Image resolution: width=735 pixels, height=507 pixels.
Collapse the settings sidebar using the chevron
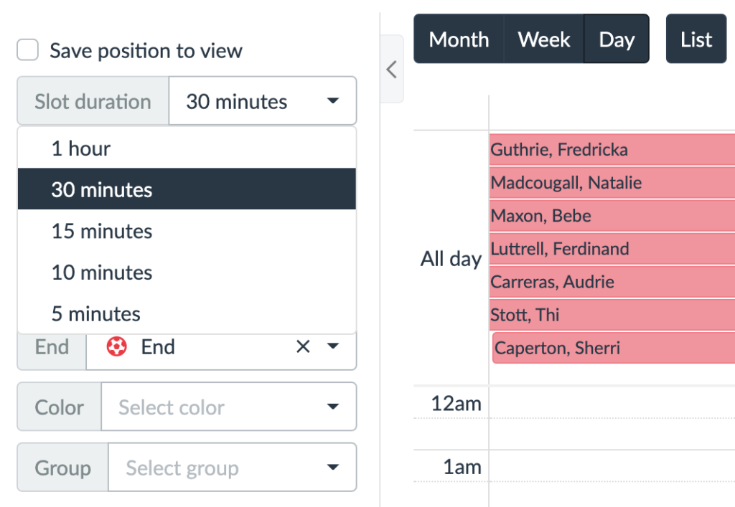[x=392, y=69]
